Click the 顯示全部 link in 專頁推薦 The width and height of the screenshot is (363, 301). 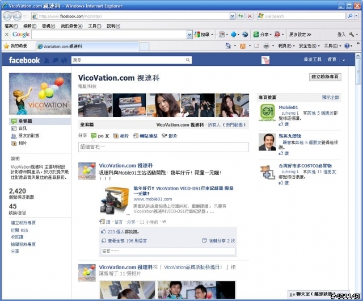330,97
